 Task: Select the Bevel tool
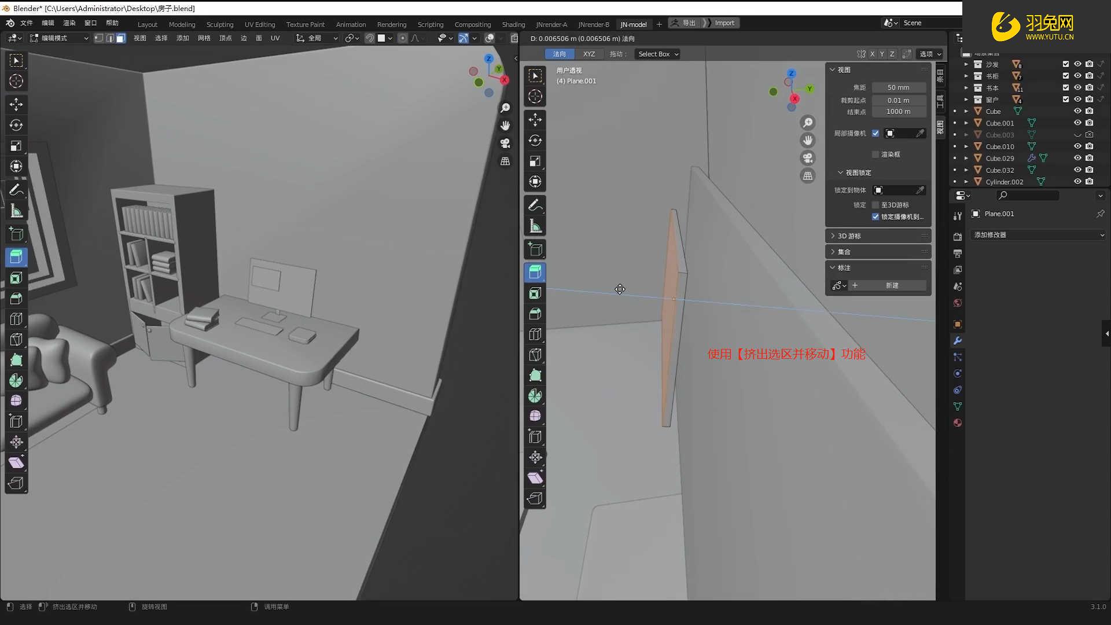pyautogui.click(x=16, y=298)
